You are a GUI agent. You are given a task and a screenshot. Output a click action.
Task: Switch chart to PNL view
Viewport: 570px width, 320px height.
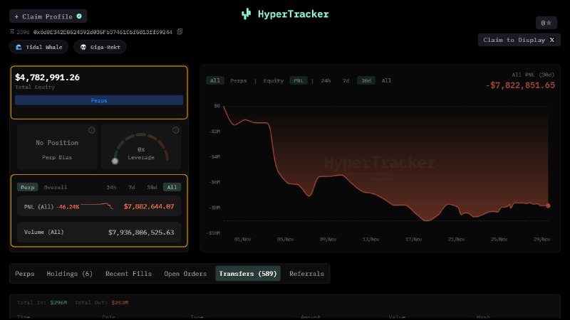(299, 80)
